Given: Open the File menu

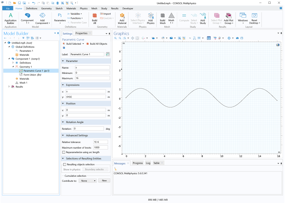Looking at the screenshot, I should pos(8,8).
